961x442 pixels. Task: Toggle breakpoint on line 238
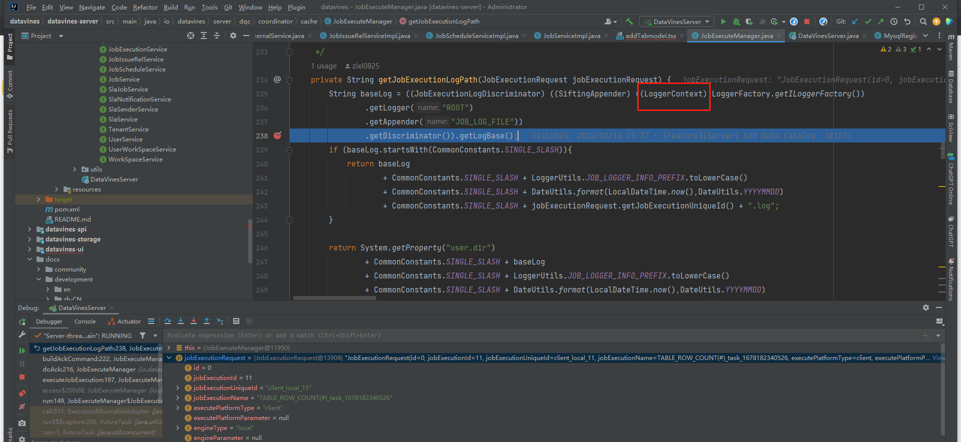[278, 135]
